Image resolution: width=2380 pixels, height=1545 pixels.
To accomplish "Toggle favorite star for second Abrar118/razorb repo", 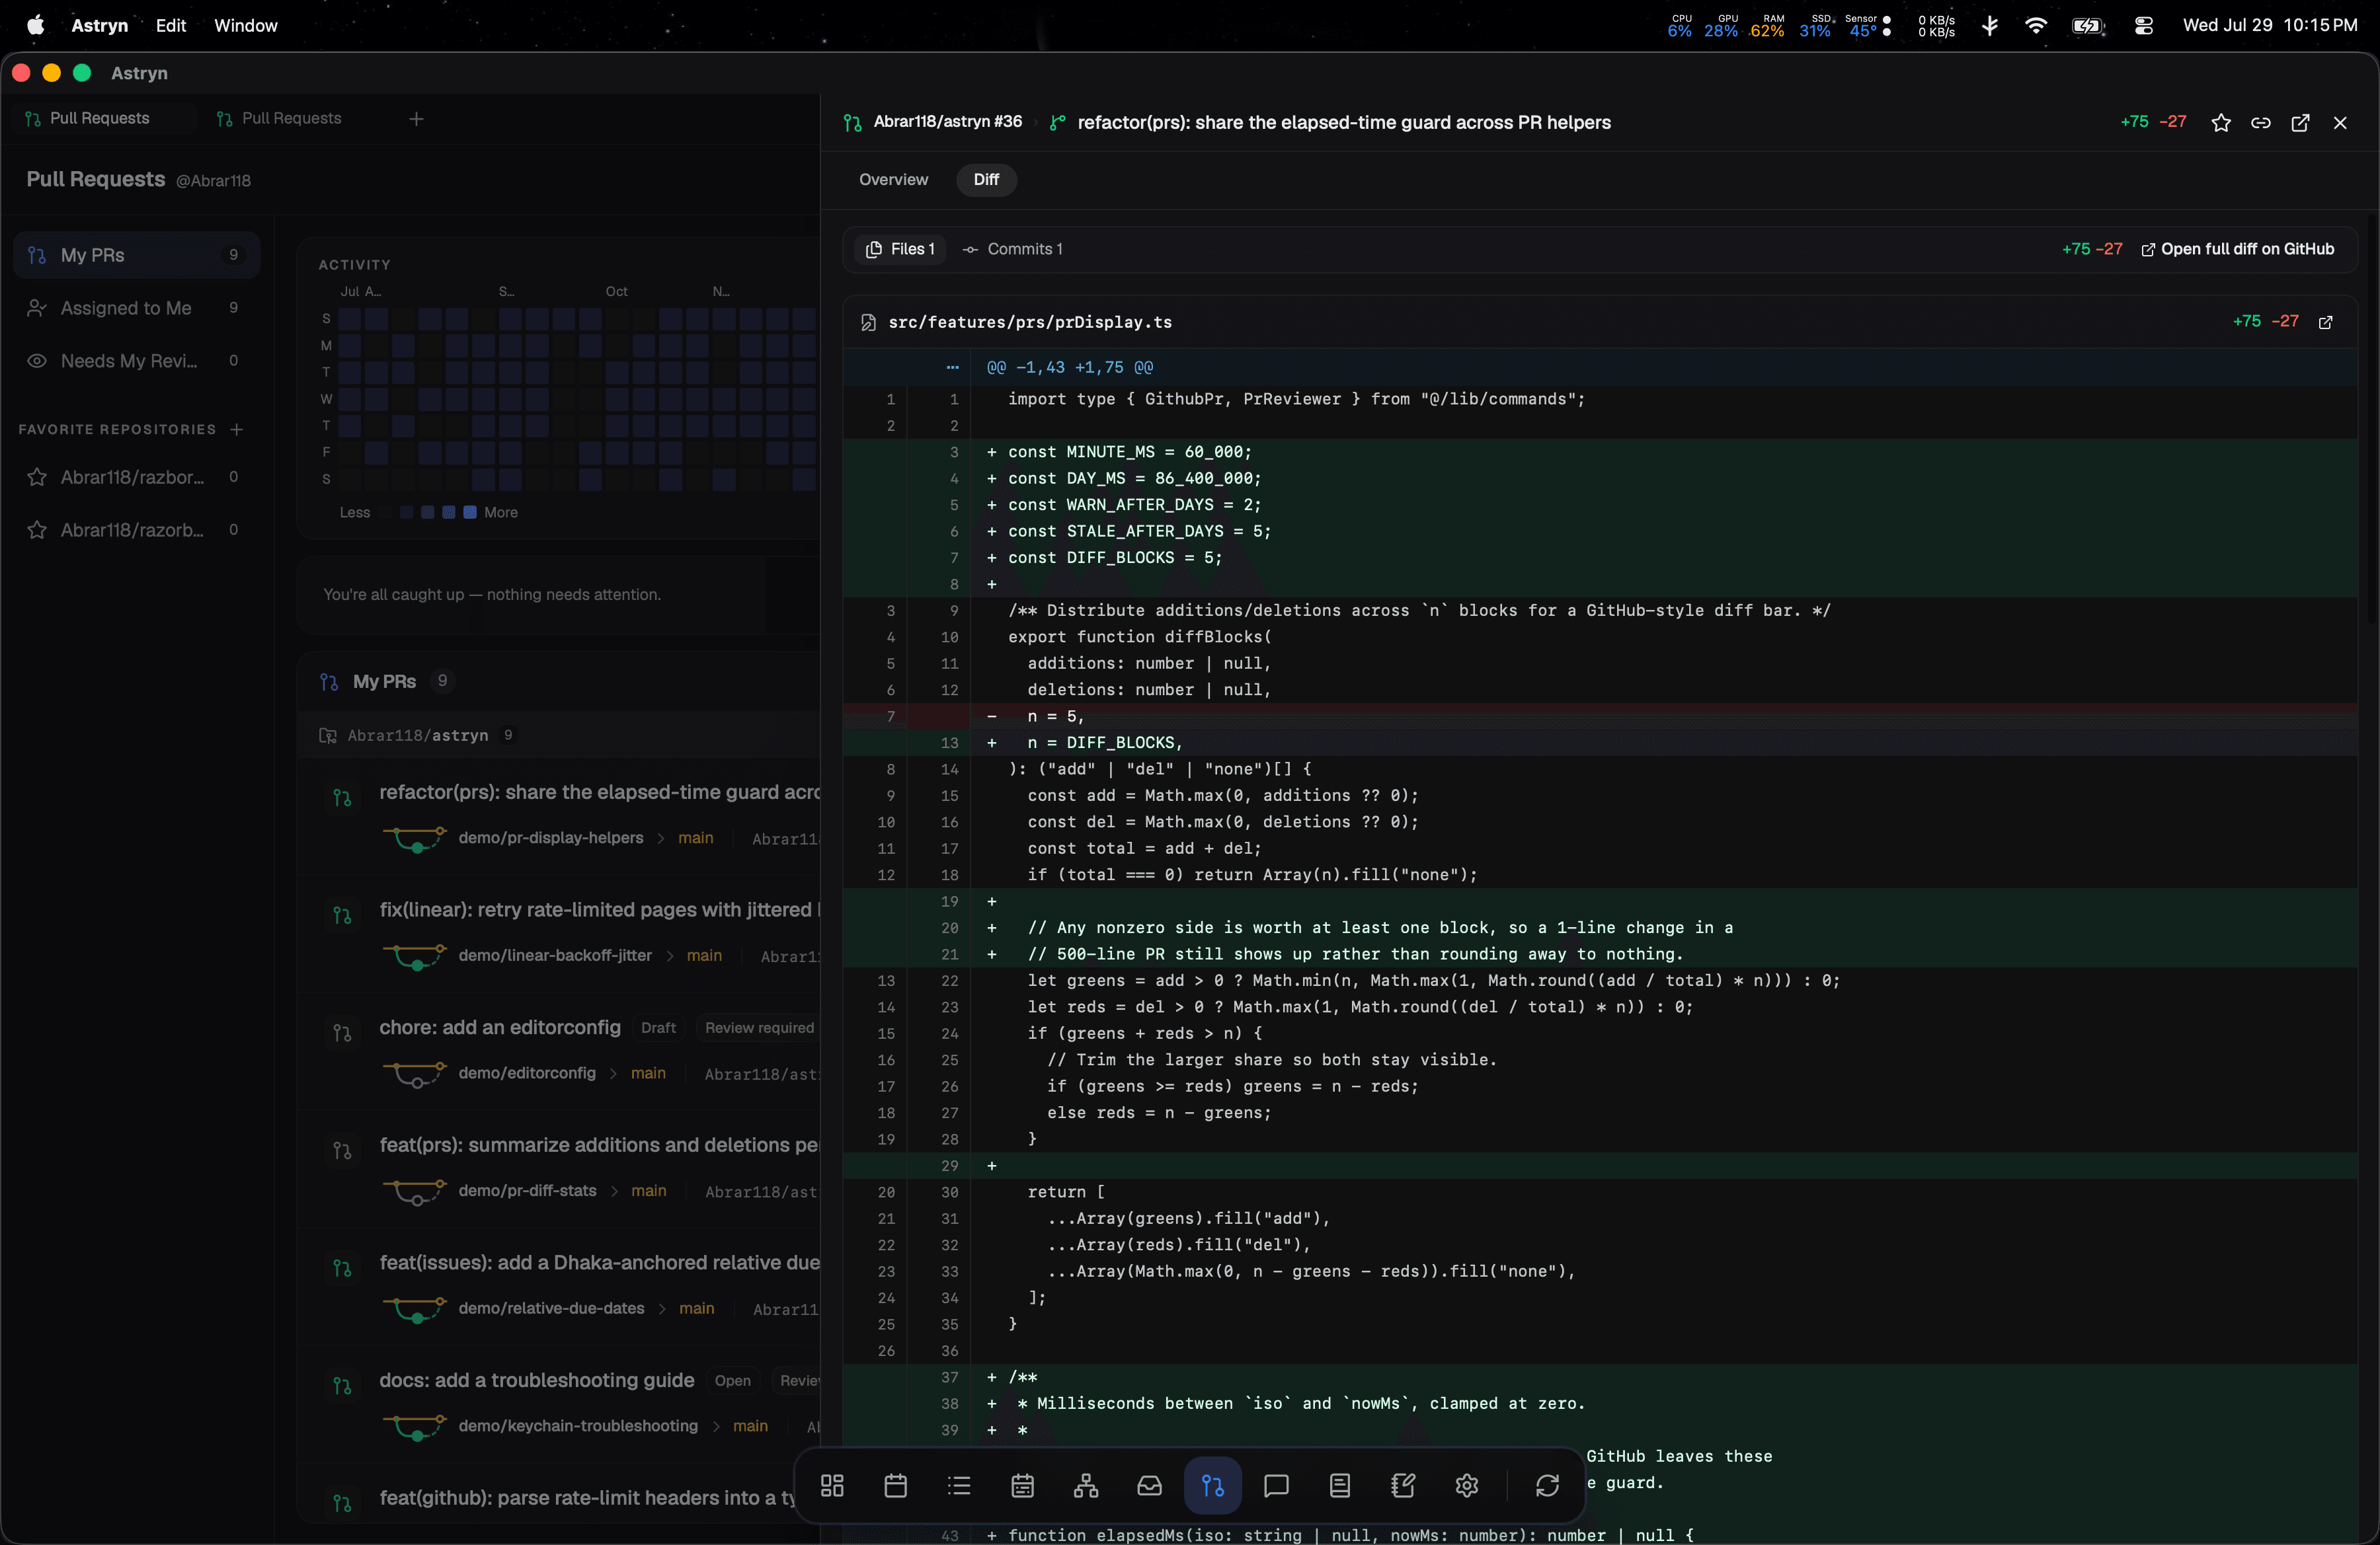I will [37, 531].
